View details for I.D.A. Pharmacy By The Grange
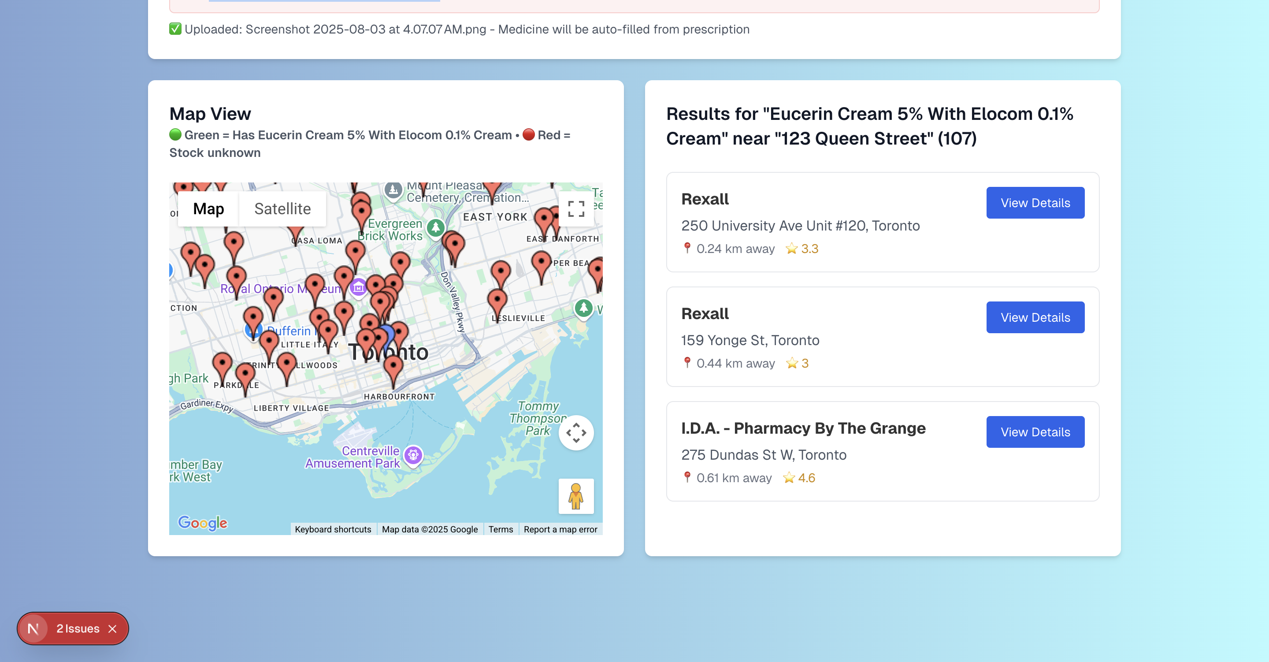The height and width of the screenshot is (662, 1269). click(x=1035, y=432)
